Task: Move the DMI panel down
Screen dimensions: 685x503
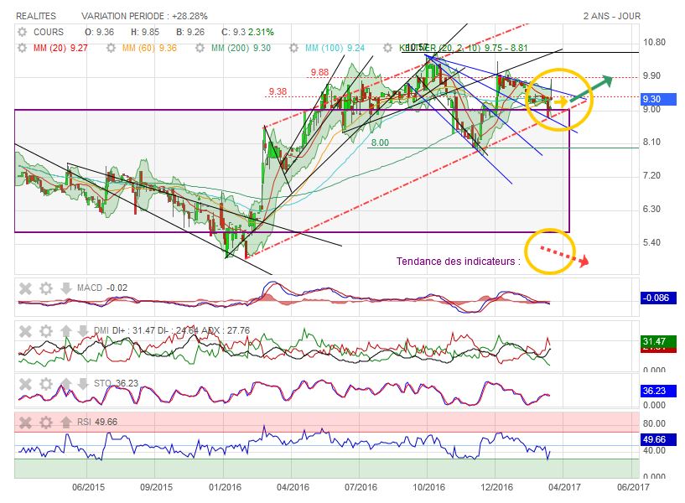Action: 83,331
